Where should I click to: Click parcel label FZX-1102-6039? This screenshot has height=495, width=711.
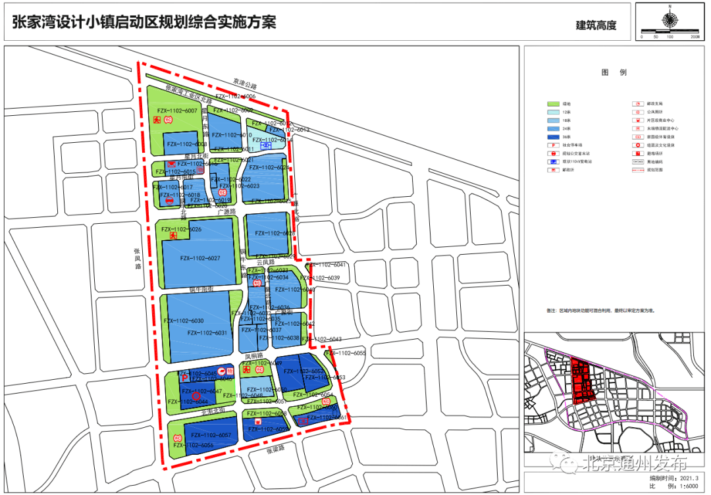pyautogui.click(x=320, y=278)
